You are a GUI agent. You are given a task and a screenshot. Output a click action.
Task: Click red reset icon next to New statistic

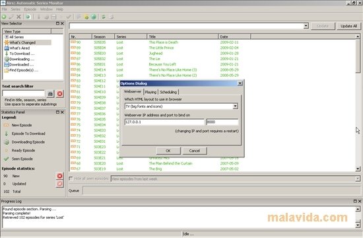[x=59, y=176]
